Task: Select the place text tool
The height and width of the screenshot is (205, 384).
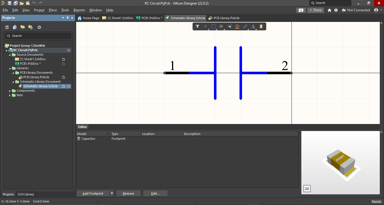Action: 253,26
